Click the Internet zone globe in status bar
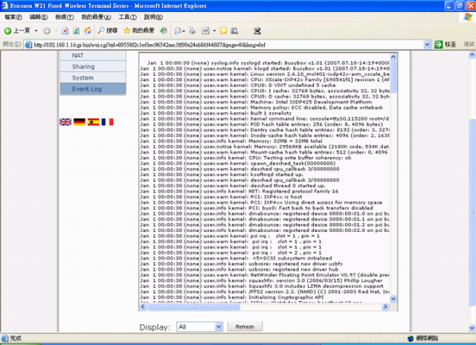Image resolution: width=476 pixels, height=345 pixels. pyautogui.click(x=411, y=338)
